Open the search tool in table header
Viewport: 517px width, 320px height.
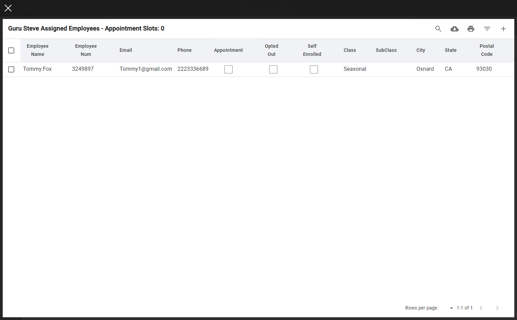[x=438, y=29]
